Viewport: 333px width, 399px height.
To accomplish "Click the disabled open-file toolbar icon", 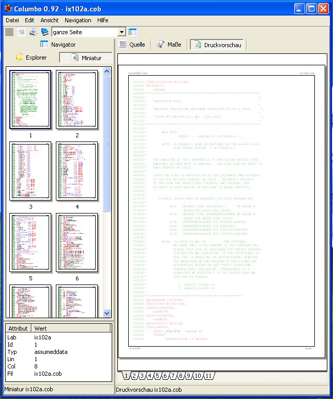I will [x=21, y=32].
